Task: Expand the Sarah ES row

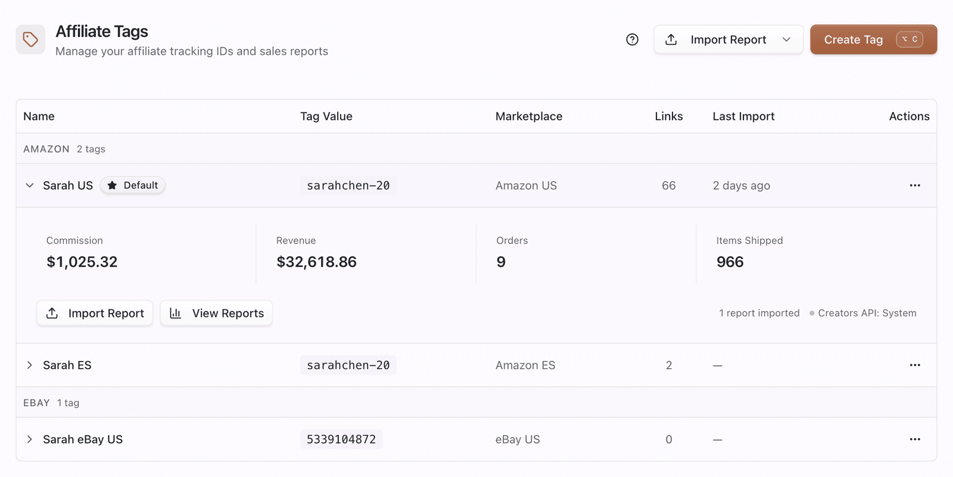Action: (30, 365)
